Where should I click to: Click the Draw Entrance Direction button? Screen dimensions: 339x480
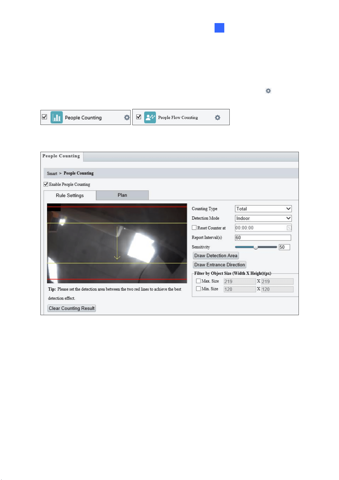pos(219,265)
